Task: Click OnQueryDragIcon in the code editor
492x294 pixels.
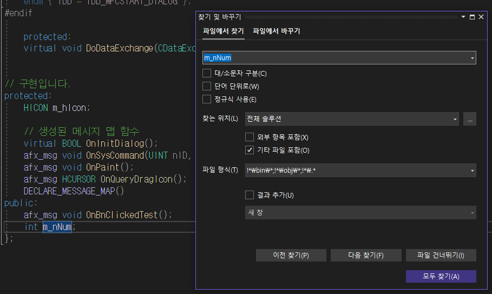Action: (x=136, y=179)
